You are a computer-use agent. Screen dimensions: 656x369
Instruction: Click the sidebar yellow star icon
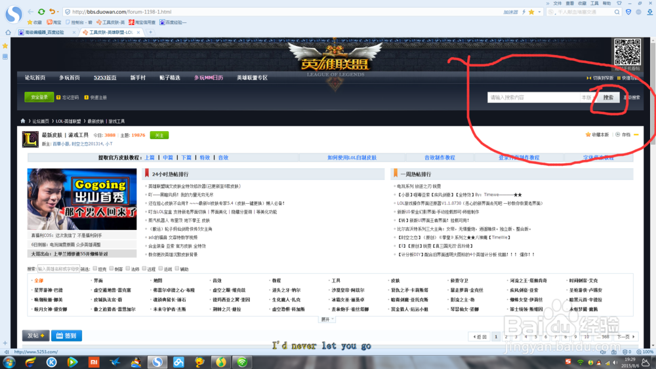pos(5,45)
